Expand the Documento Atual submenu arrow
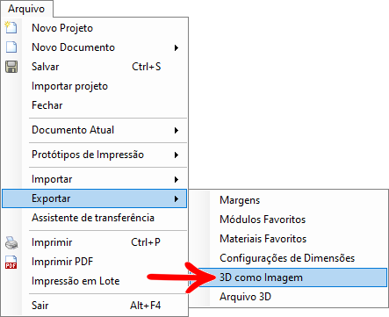389x317 pixels. 176,130
